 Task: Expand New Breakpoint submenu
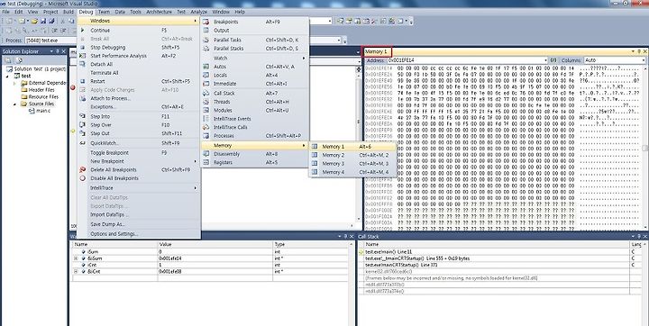pyautogui.click(x=139, y=161)
